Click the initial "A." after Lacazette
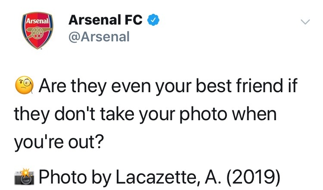 [213, 177]
